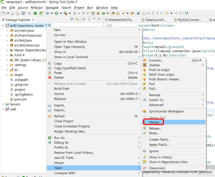Collapse the ex00 project tree node
Viewport: 215px width, 177px height.
click(3, 25)
